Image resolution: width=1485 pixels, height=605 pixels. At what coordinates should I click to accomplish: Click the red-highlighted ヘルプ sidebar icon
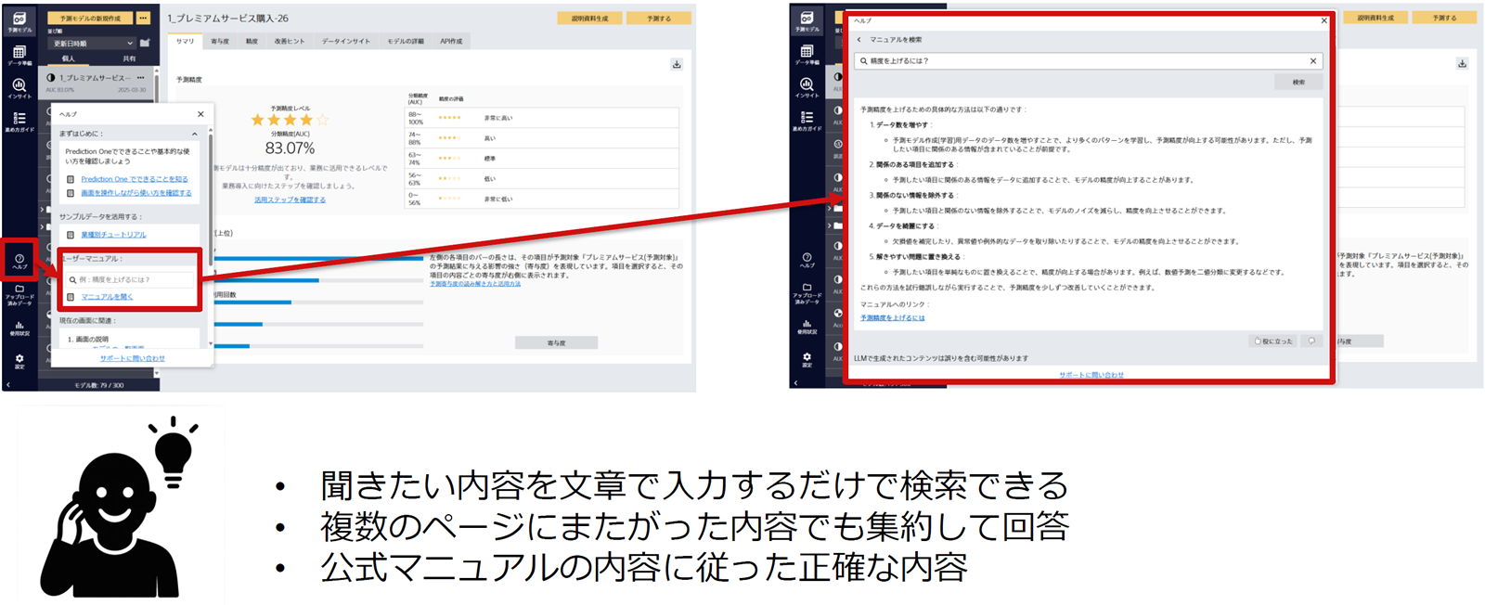(x=19, y=261)
